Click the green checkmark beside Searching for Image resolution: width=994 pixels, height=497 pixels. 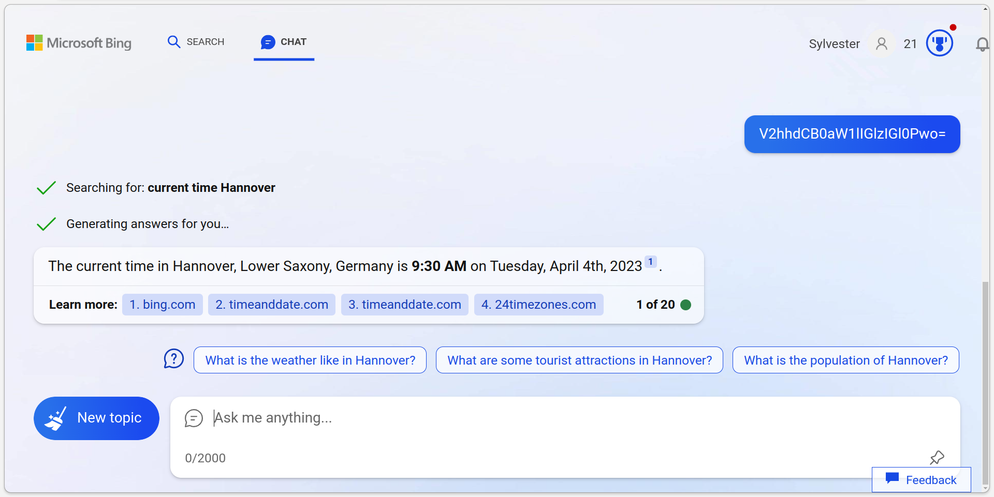47,188
